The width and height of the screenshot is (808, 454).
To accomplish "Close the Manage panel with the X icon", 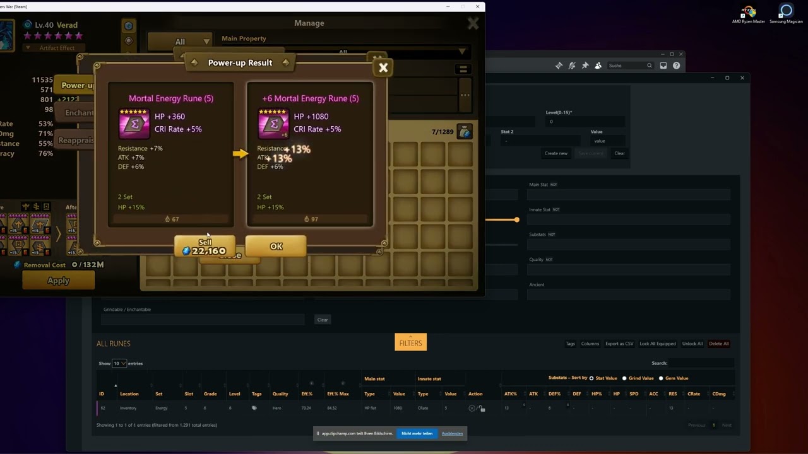I will coord(473,24).
